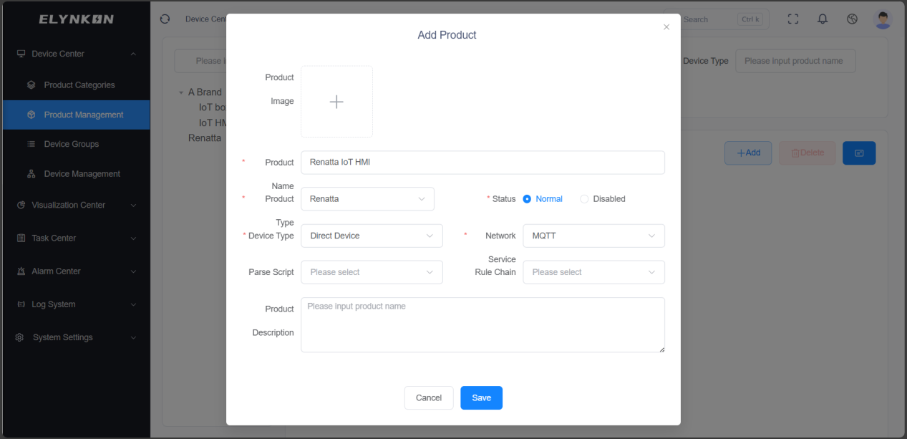This screenshot has width=907, height=439.
Task: Expand the Task Center menu
Action: coord(133,238)
